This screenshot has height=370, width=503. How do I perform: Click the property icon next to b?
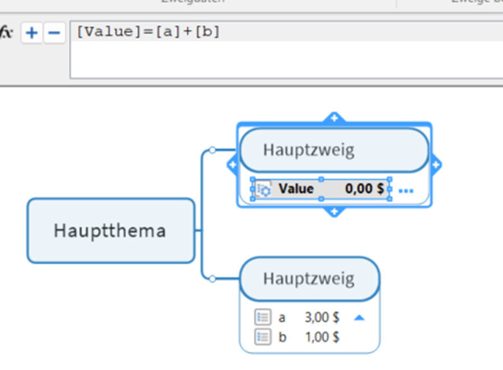click(x=263, y=337)
